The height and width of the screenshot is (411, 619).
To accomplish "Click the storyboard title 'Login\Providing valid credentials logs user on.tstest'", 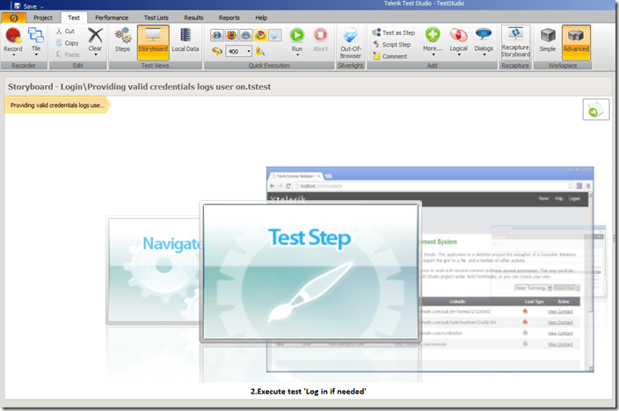I will tap(165, 87).
